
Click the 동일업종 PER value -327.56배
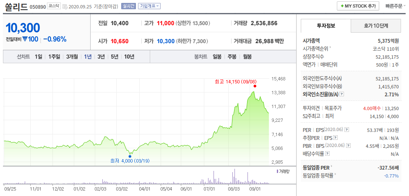388,168
